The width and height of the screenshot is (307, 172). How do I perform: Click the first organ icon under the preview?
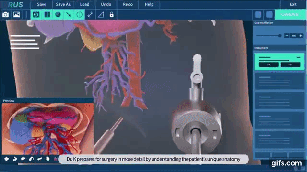[x=6, y=159]
